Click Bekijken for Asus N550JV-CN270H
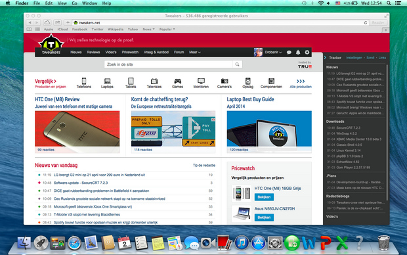Screen dimensions: 407x255 [264, 218]
